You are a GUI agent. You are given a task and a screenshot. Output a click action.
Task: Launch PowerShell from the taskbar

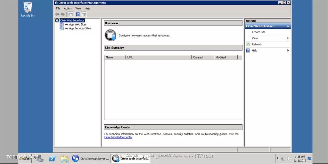tap(52, 159)
